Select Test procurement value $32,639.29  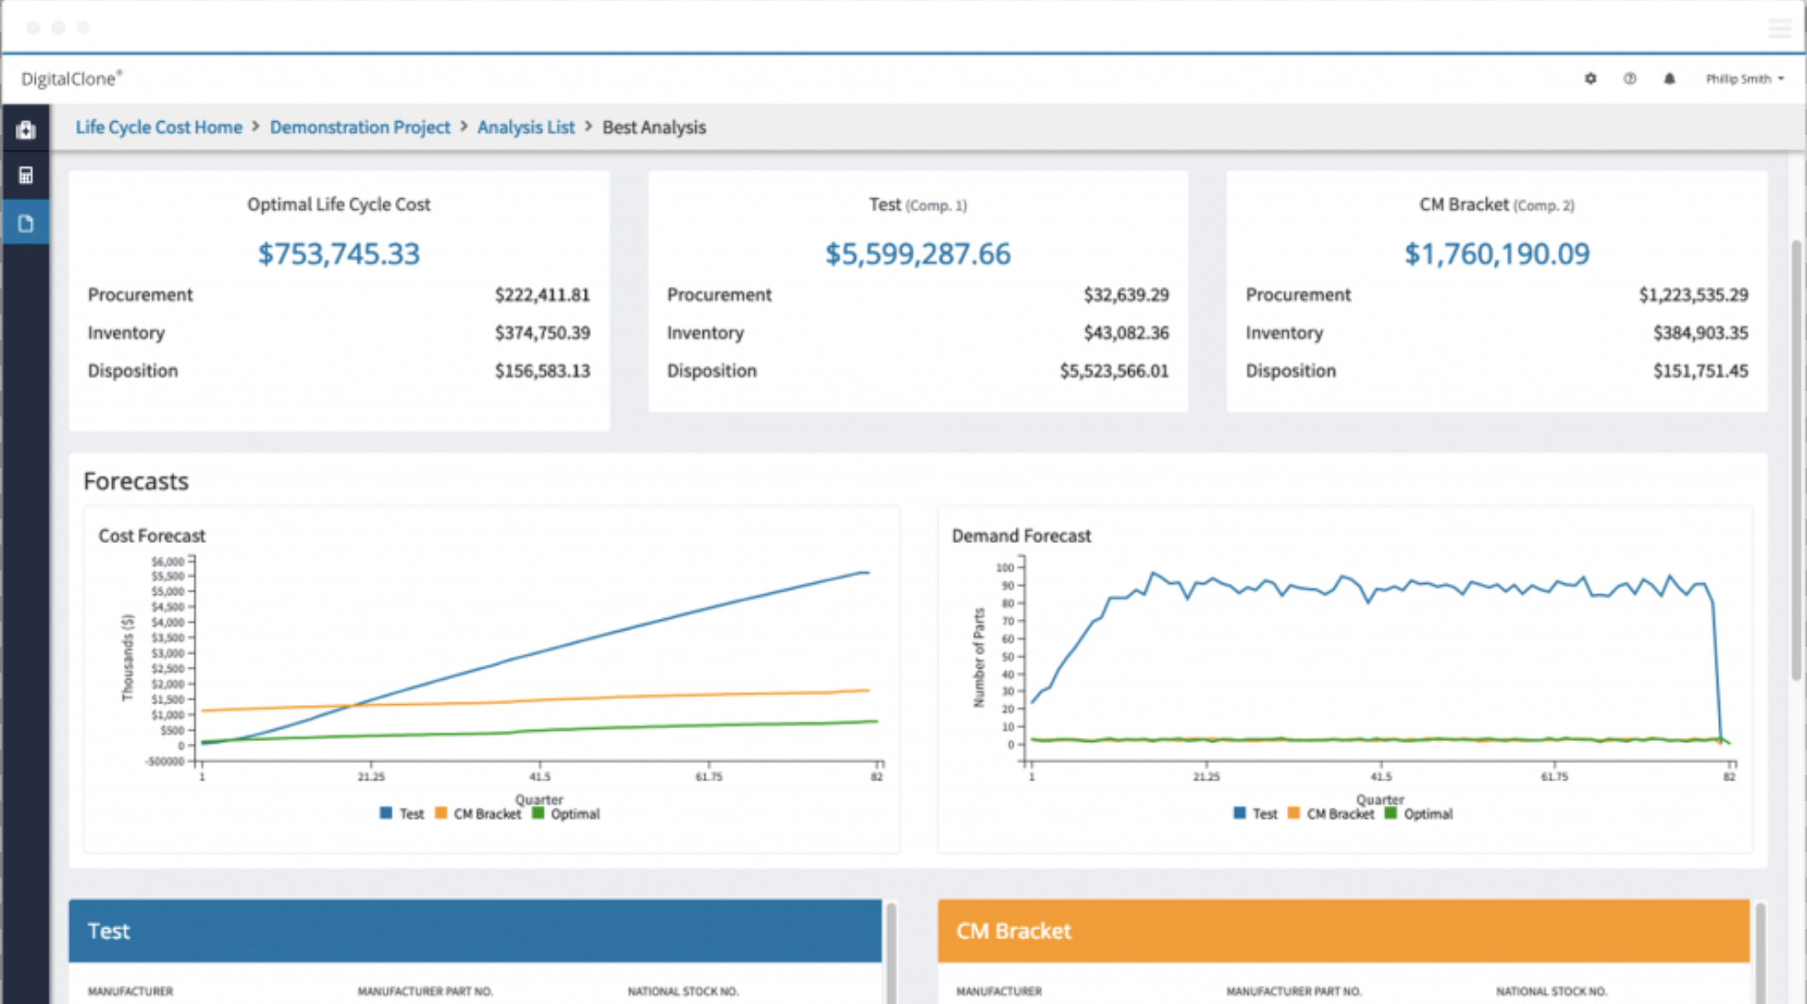[x=1126, y=295]
